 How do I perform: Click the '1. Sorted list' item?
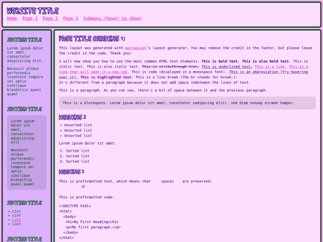click(74, 151)
